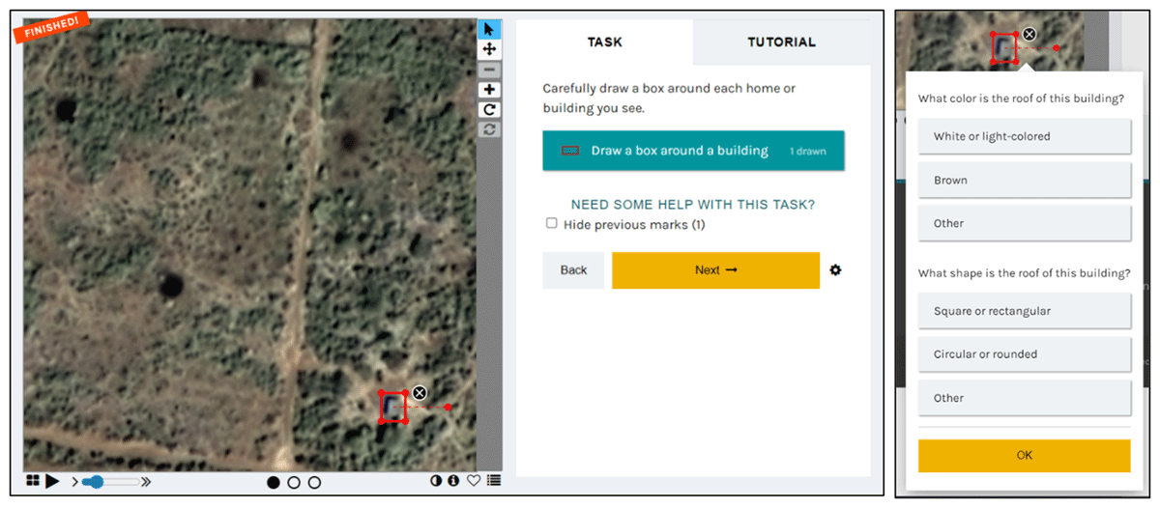
Task: Add subject to favorites with heart
Action: click(474, 480)
